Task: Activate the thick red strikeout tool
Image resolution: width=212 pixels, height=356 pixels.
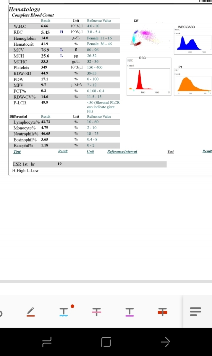Action: (162, 311)
